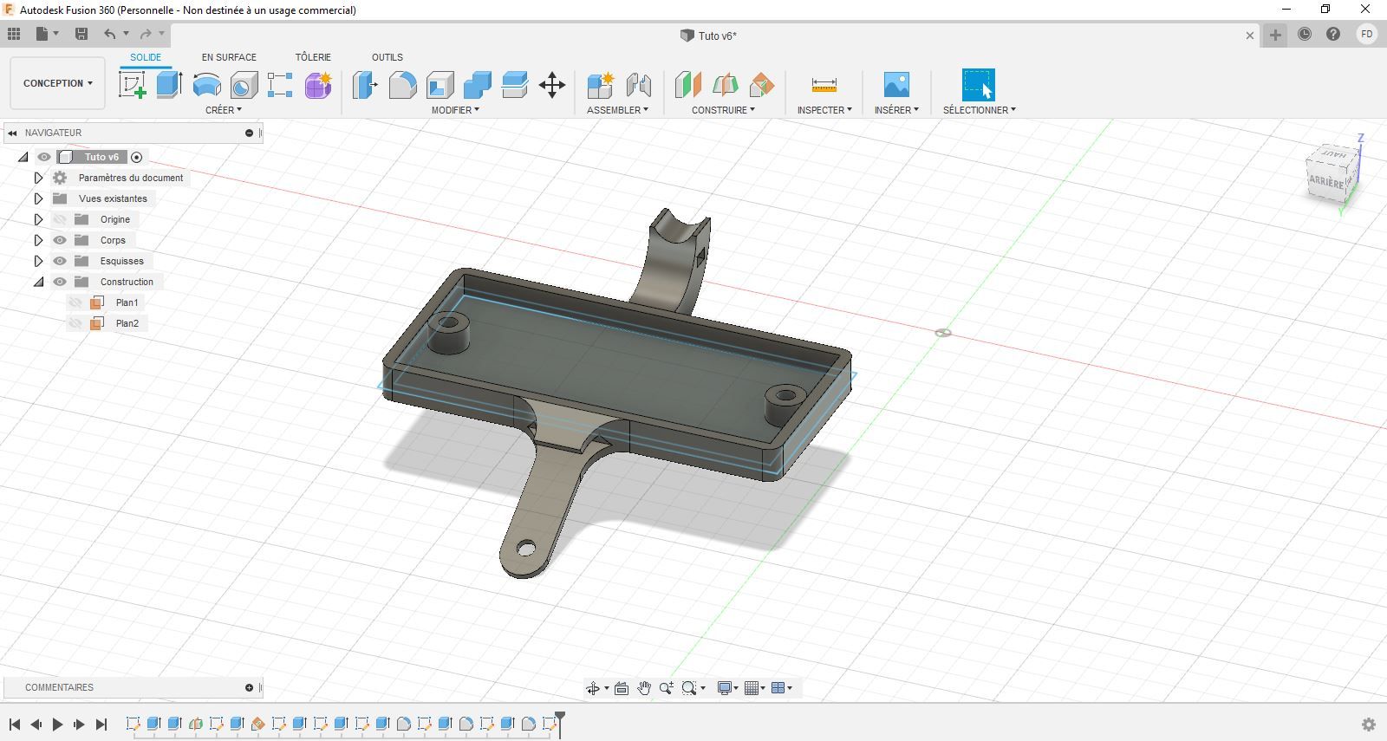Switch to the TÔLERIE tab
The height and width of the screenshot is (741, 1387).
click(x=313, y=57)
